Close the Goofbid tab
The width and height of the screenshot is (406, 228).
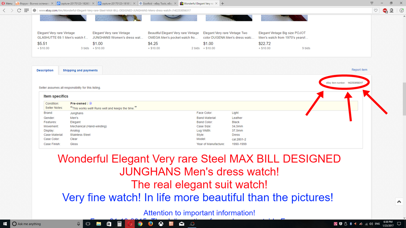175,3
